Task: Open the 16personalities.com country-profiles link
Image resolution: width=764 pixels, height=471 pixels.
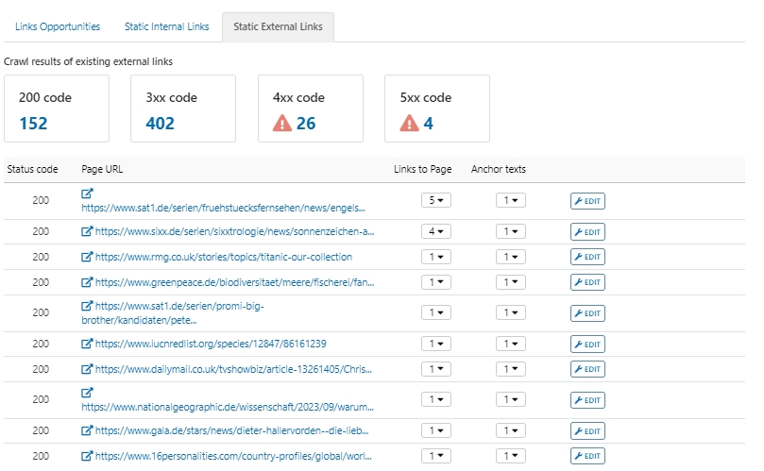Action: tap(233, 456)
